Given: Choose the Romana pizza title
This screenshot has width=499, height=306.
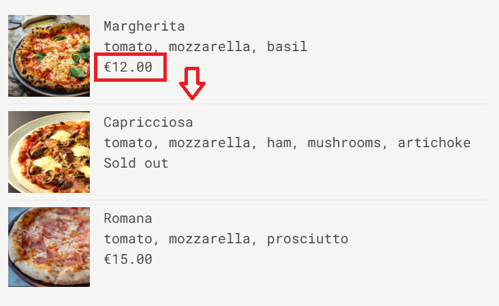Looking at the screenshot, I should click(128, 219).
